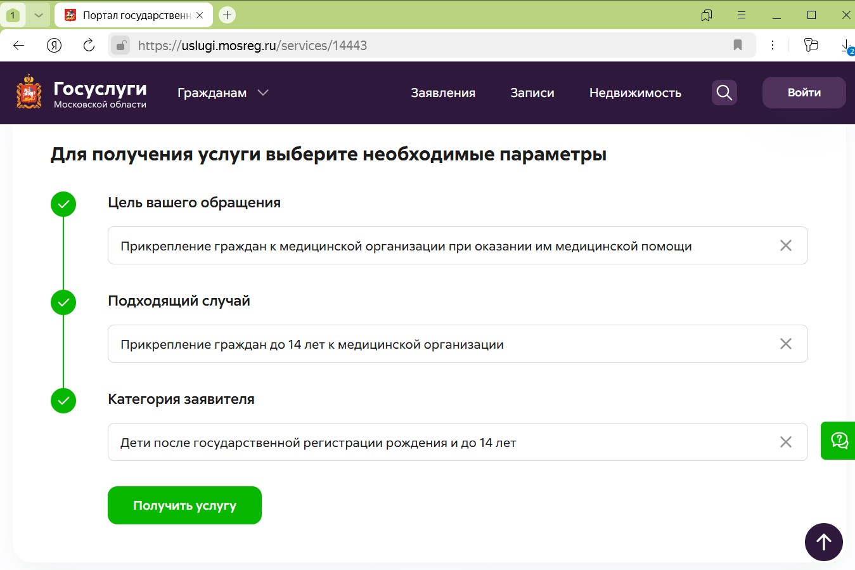855x570 pixels.
Task: Select the 'Недвижимость' menu item
Action: (635, 93)
